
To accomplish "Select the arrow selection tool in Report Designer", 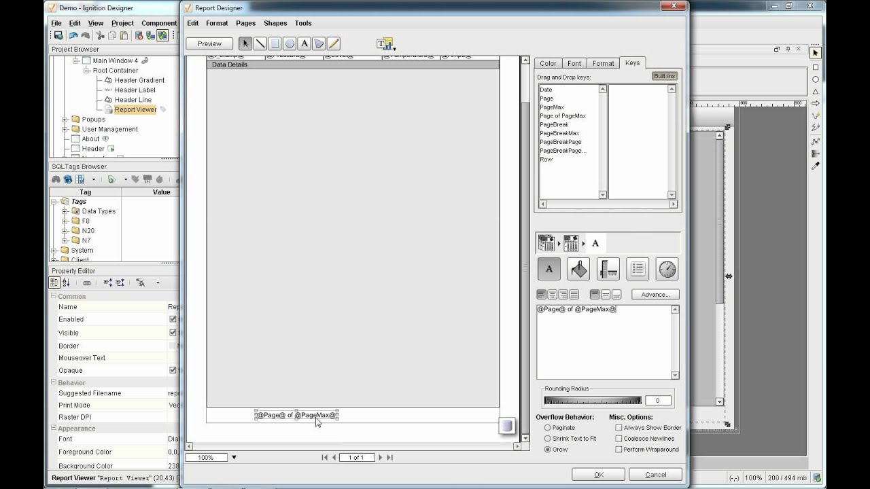I will [x=245, y=43].
